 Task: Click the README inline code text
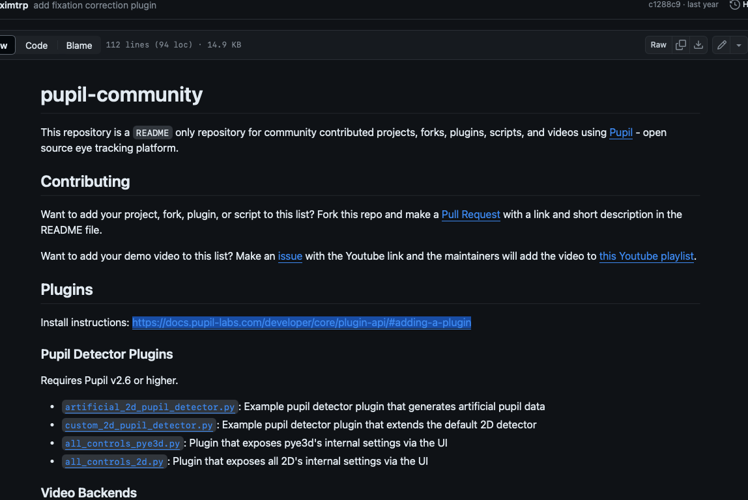pos(152,133)
